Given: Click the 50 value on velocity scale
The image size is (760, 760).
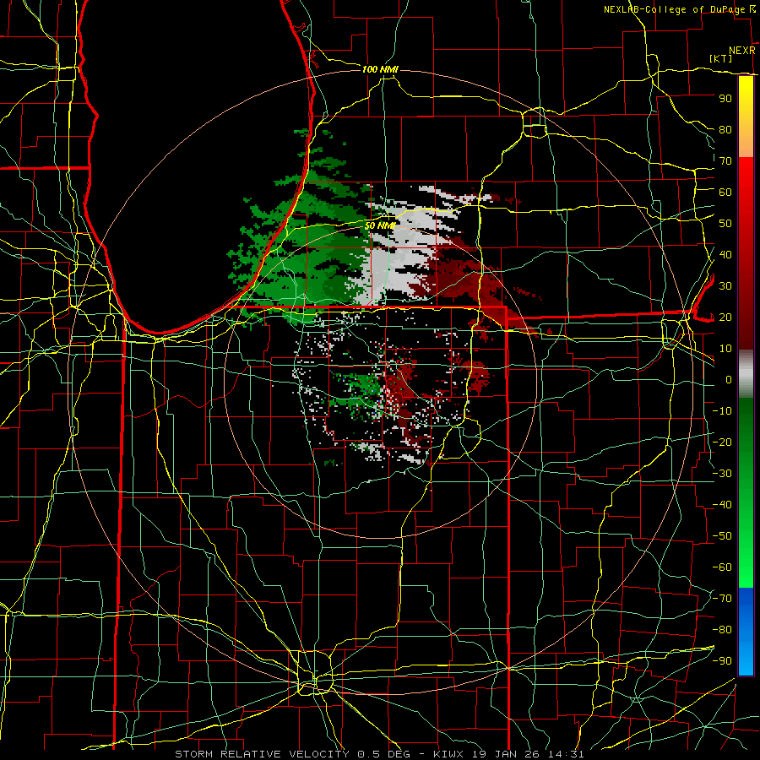Looking at the screenshot, I should pyautogui.click(x=725, y=224).
